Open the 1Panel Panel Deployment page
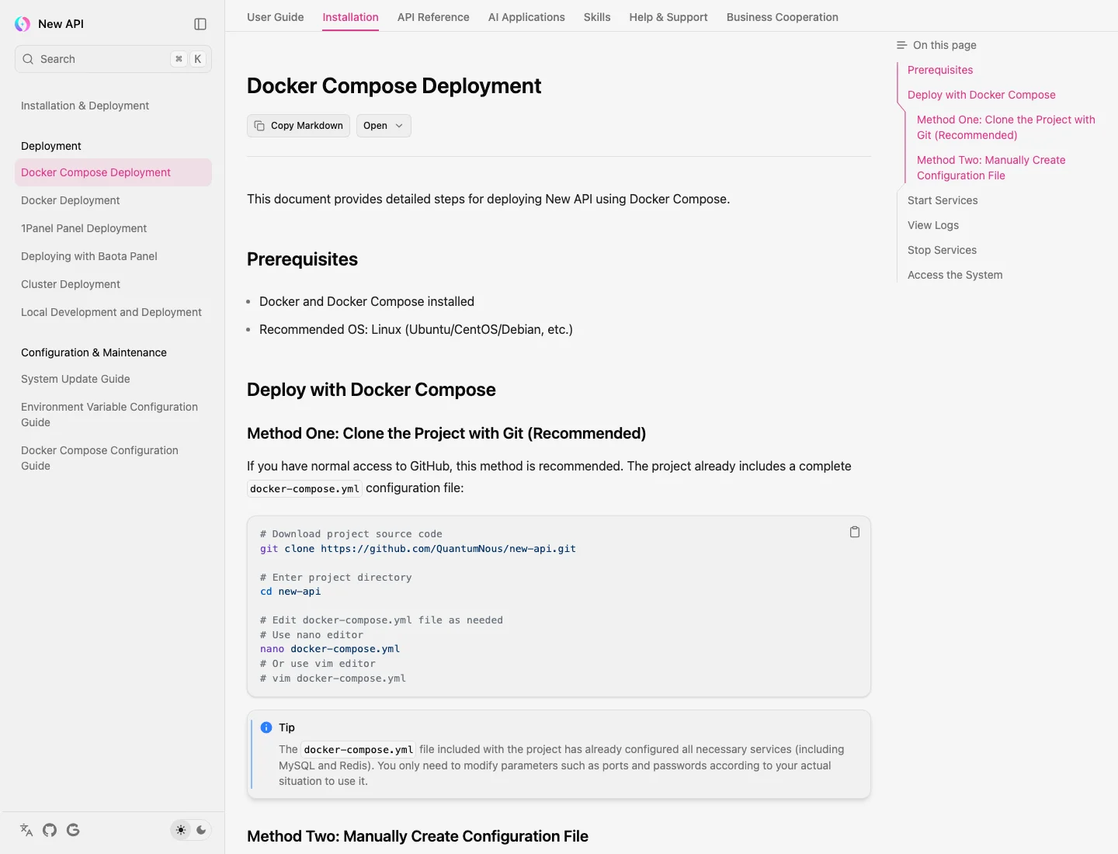 coord(113,228)
